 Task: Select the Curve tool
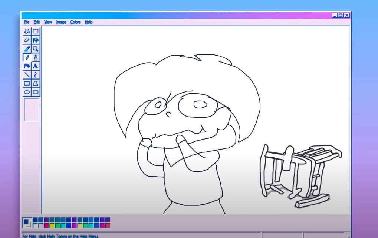pos(36,75)
